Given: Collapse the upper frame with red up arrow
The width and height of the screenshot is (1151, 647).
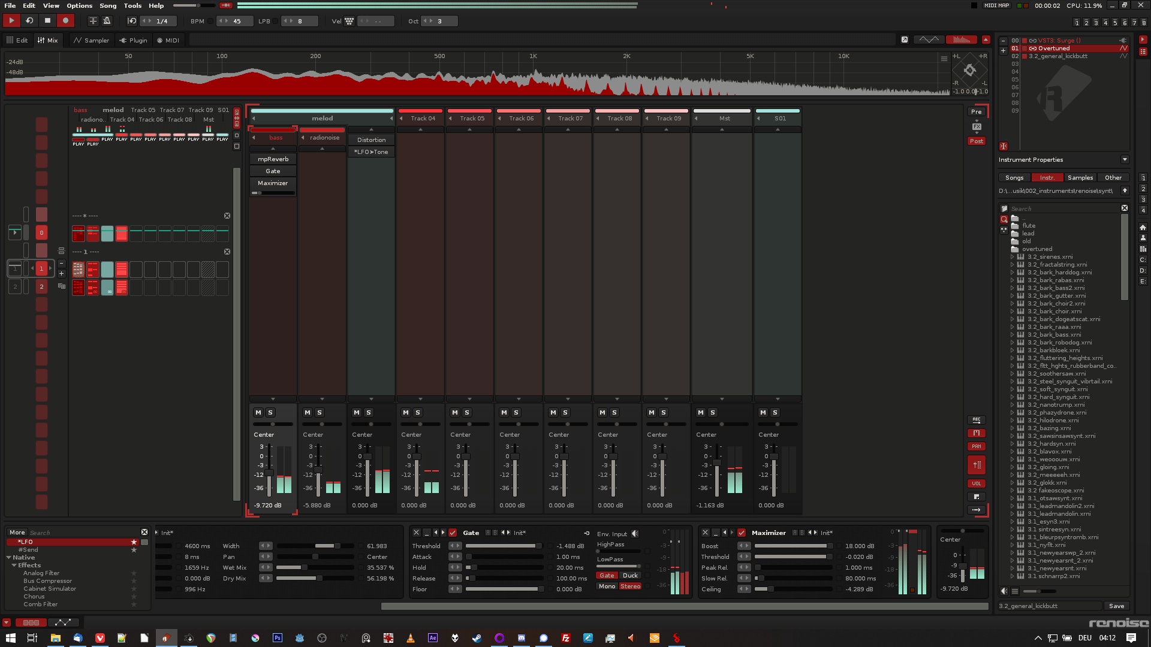Looking at the screenshot, I should [986, 40].
